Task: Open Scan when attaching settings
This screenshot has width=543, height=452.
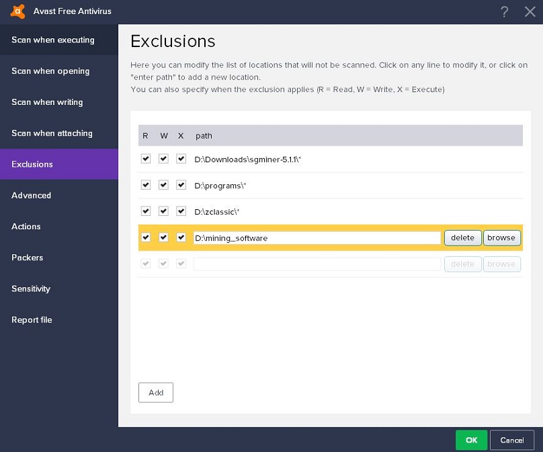Action: (x=59, y=133)
